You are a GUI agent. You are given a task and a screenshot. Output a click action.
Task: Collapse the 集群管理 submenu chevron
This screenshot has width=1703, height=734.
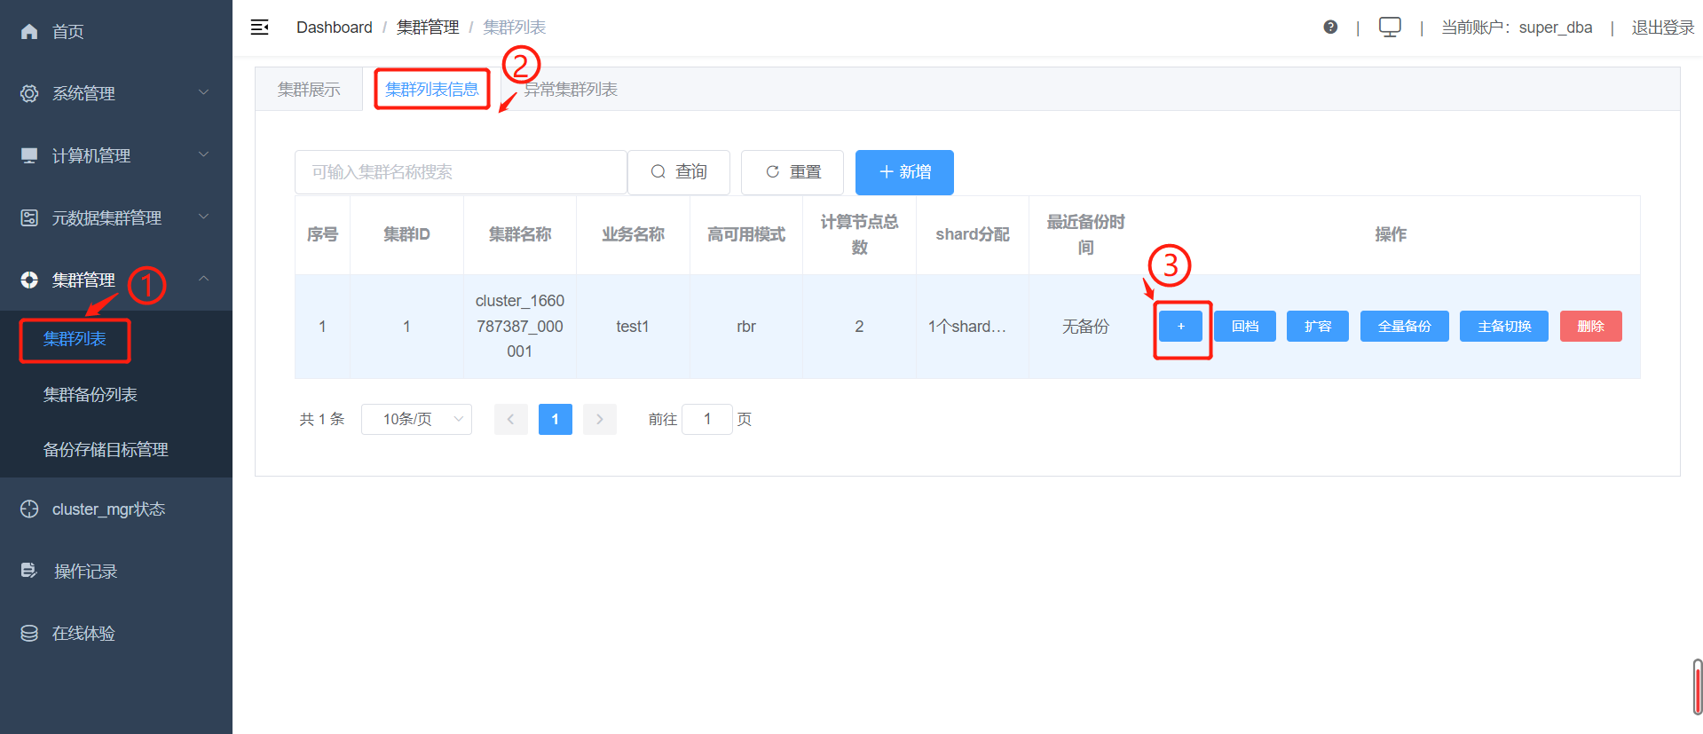(x=203, y=279)
